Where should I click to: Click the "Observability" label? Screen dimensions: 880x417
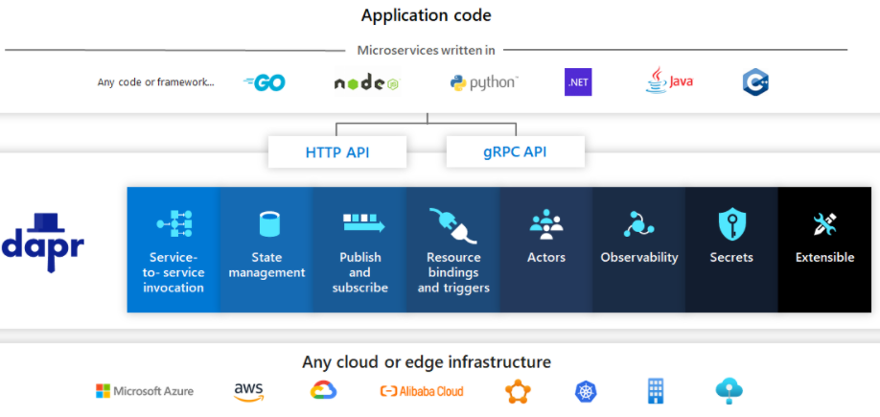639,258
